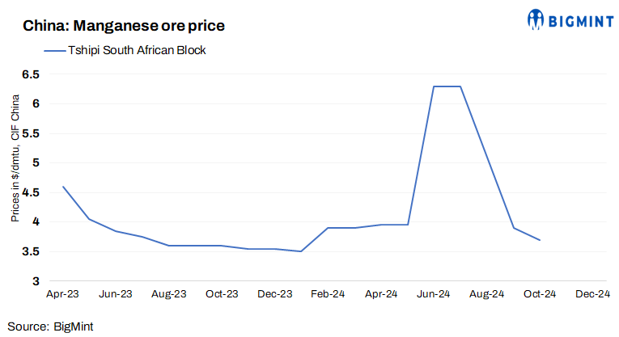
Task: Click the 'Source: BigMint' text
Action: 57,326
